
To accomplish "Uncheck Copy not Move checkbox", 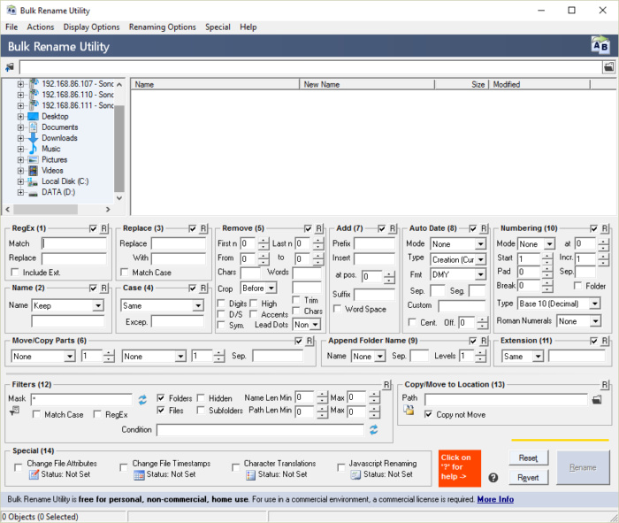I will 428,414.
